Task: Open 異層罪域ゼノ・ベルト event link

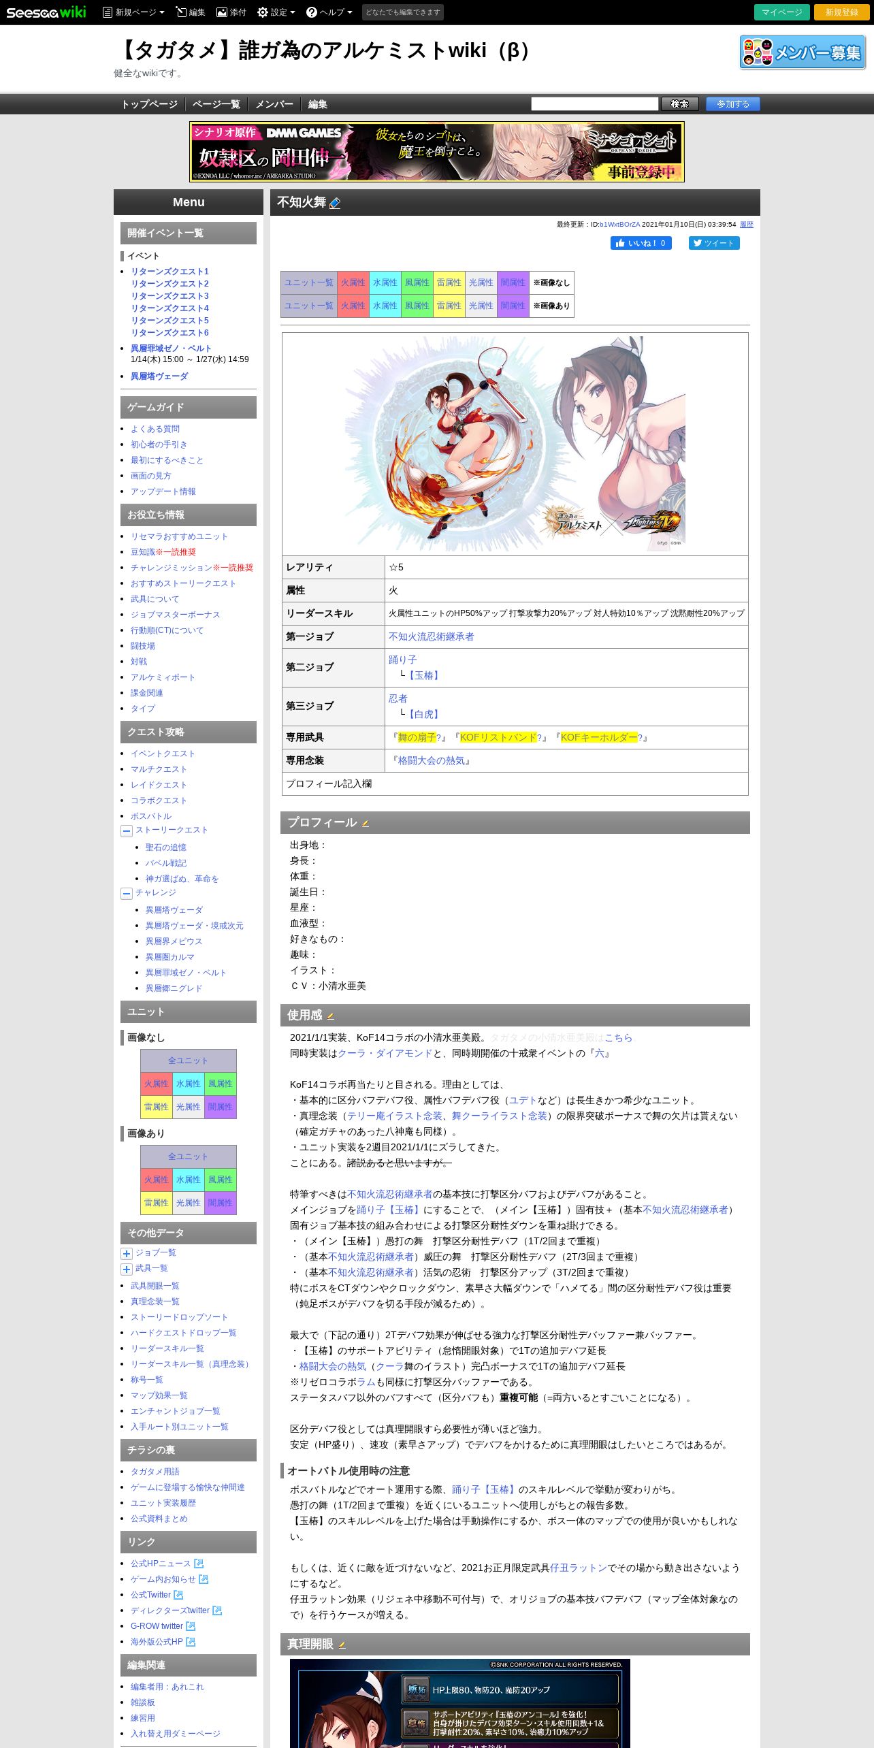Action: pyautogui.click(x=171, y=349)
